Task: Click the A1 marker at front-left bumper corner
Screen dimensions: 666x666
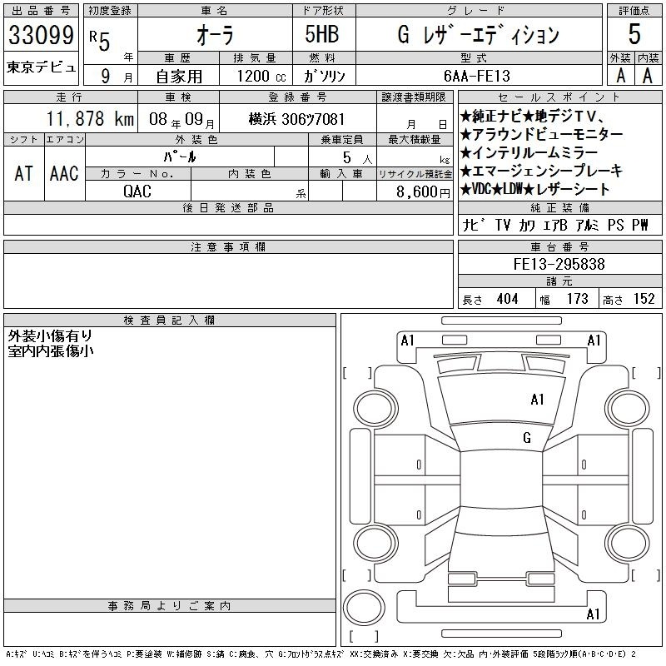Action: click(x=407, y=340)
